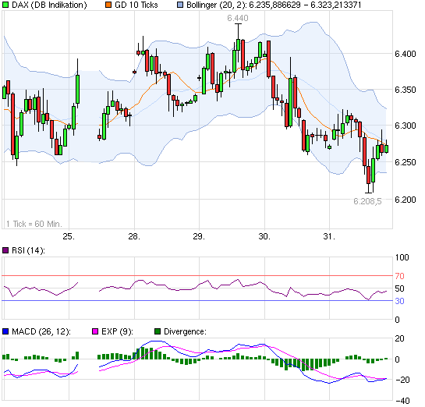Click the 6.440 high price label
Screen dimensions: 425x407
237,18
